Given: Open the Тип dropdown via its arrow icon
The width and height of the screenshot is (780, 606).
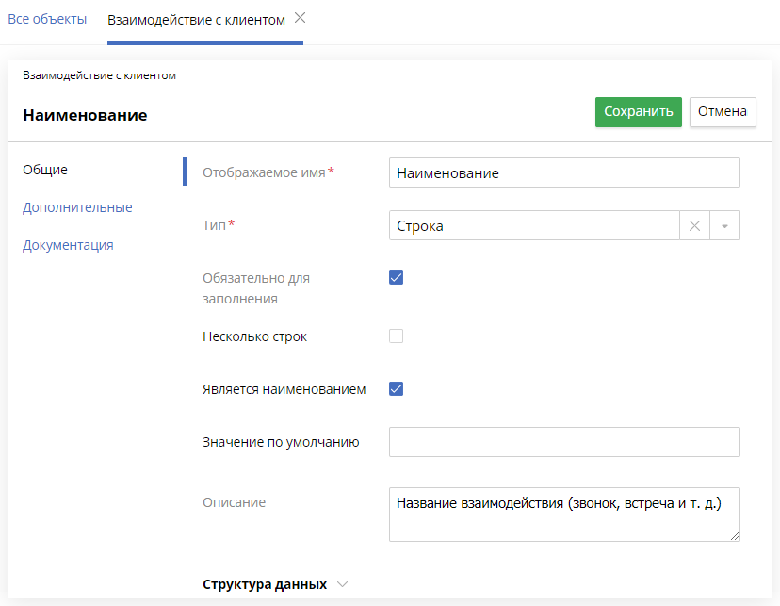Looking at the screenshot, I should (x=725, y=225).
